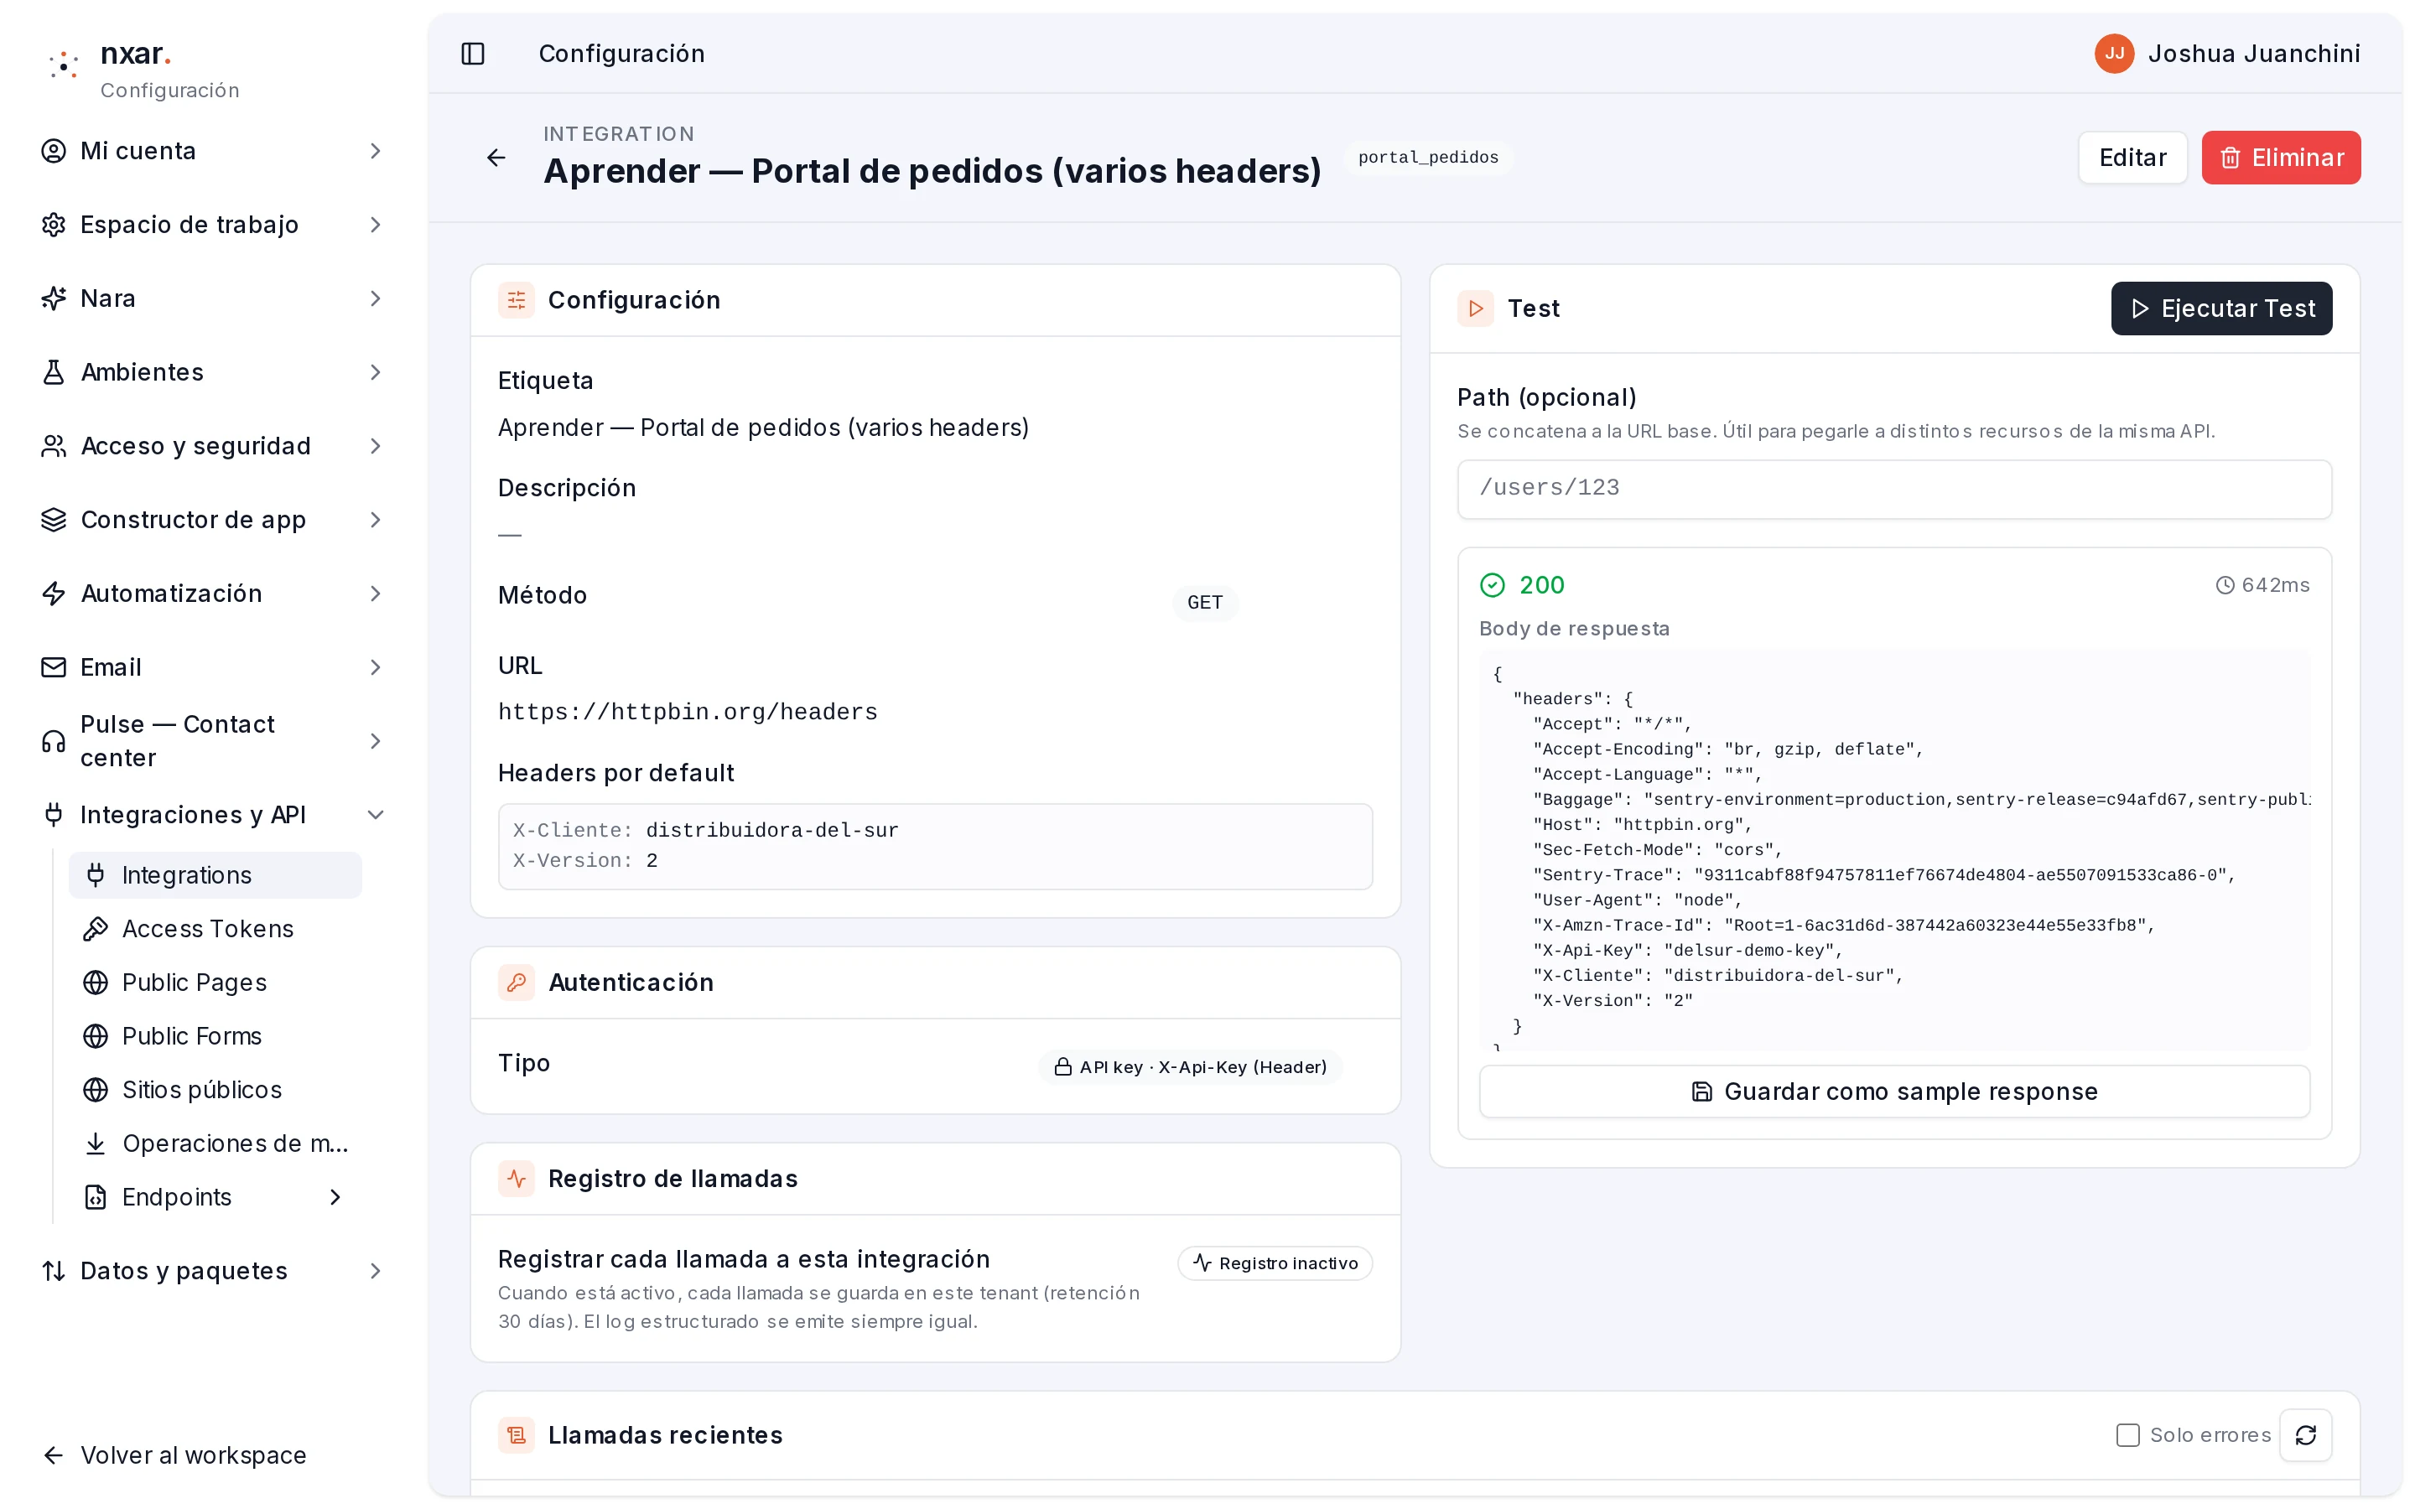Screen dimensions: 2415x1509
Task: Click the https://httpbin.org/headers URL text
Action: [x=688, y=713]
